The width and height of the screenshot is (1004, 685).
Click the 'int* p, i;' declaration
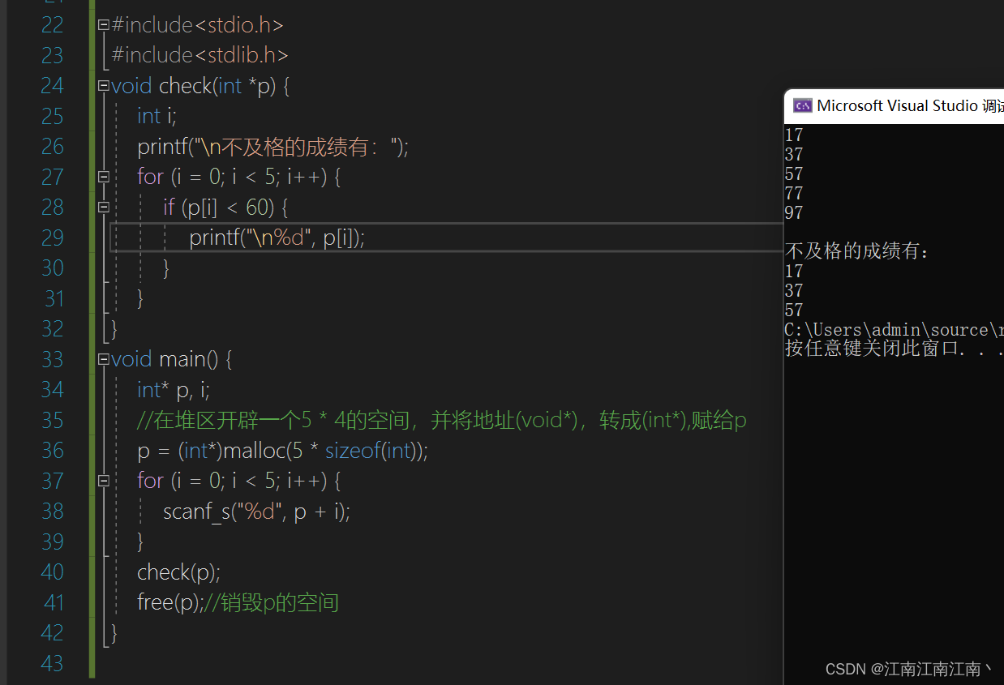pos(174,390)
